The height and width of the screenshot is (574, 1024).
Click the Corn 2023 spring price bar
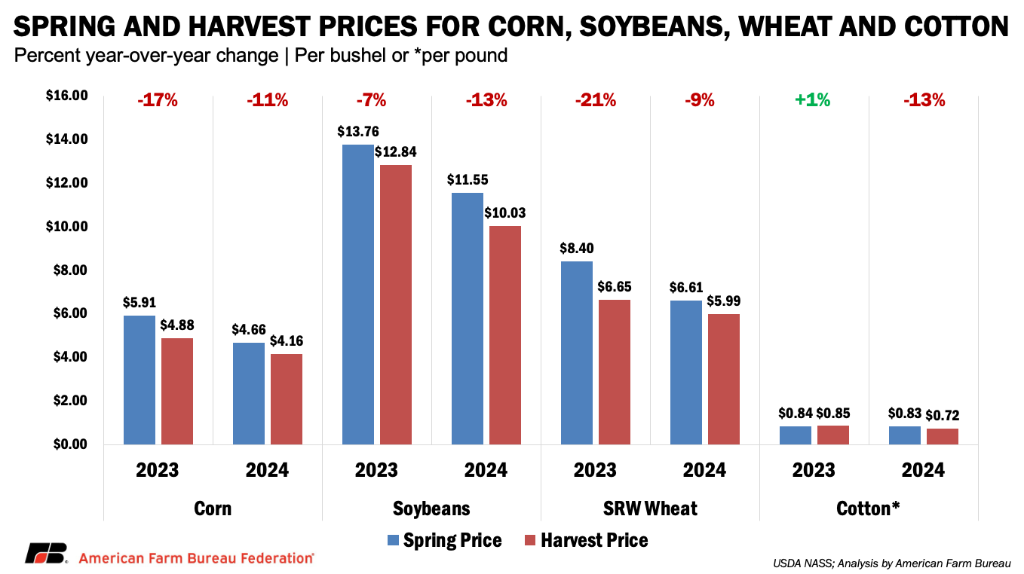(x=139, y=380)
